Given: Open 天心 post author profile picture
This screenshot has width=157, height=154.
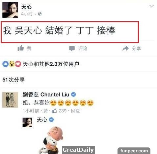Looking at the screenshot, I should pyautogui.click(x=10, y=10).
